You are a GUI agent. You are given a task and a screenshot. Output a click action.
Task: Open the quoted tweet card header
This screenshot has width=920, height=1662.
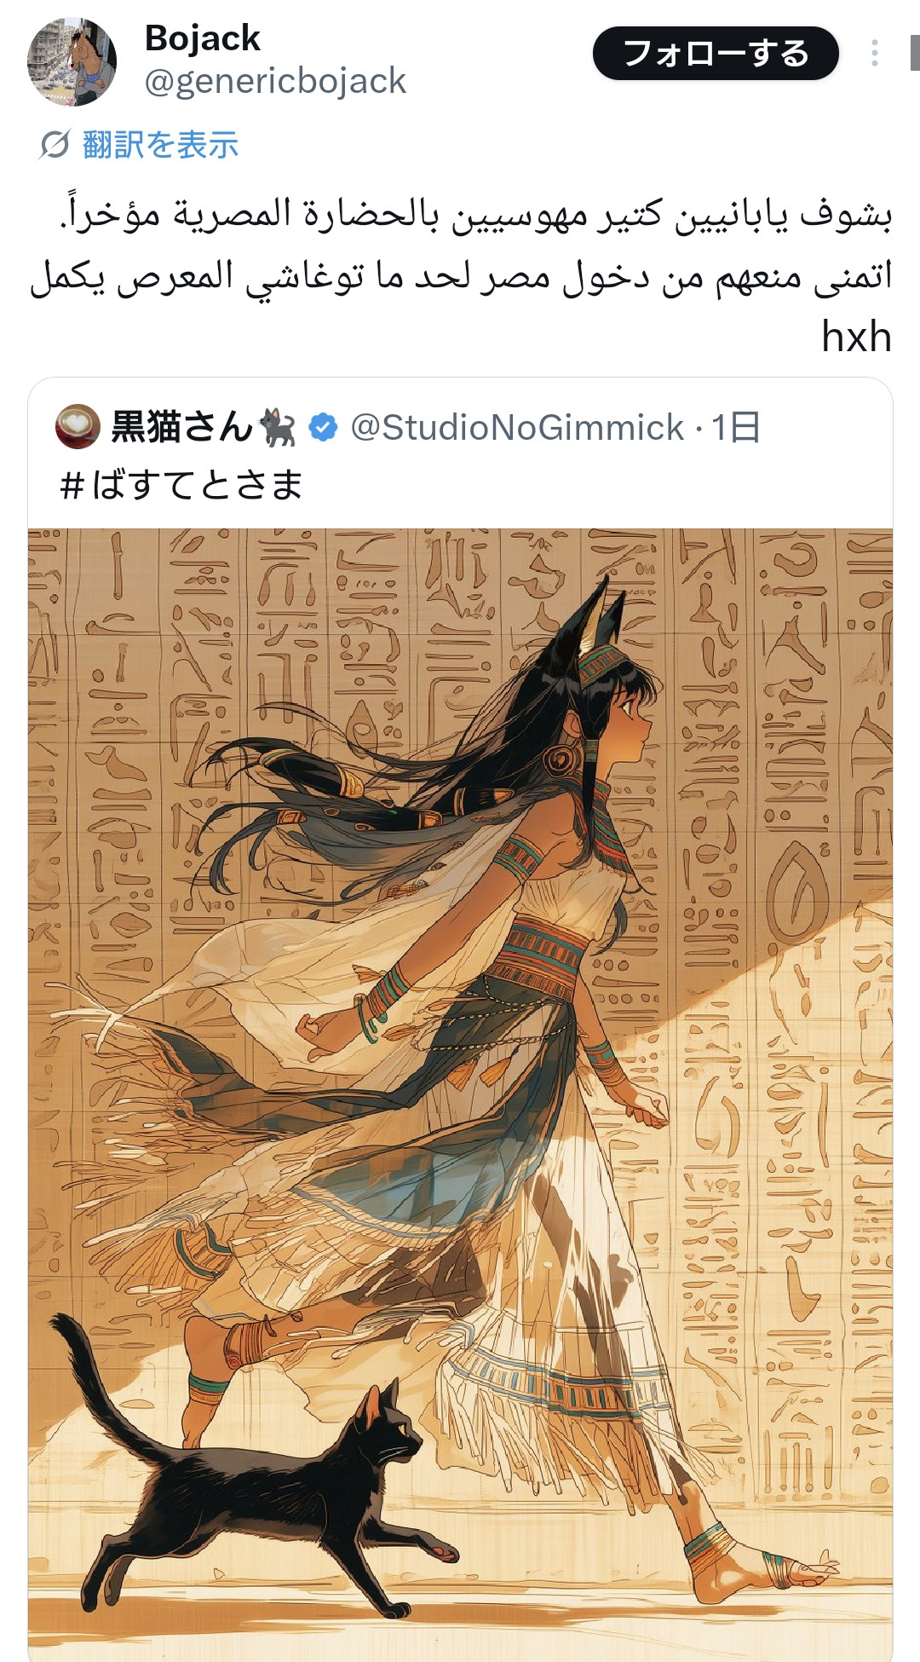pyautogui.click(x=460, y=427)
